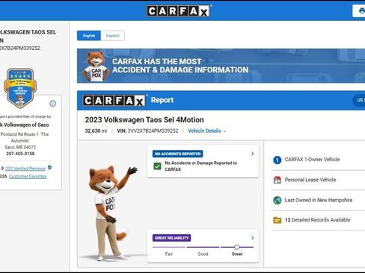
Task: Select the Great Reliability purple badge
Action: [172, 238]
